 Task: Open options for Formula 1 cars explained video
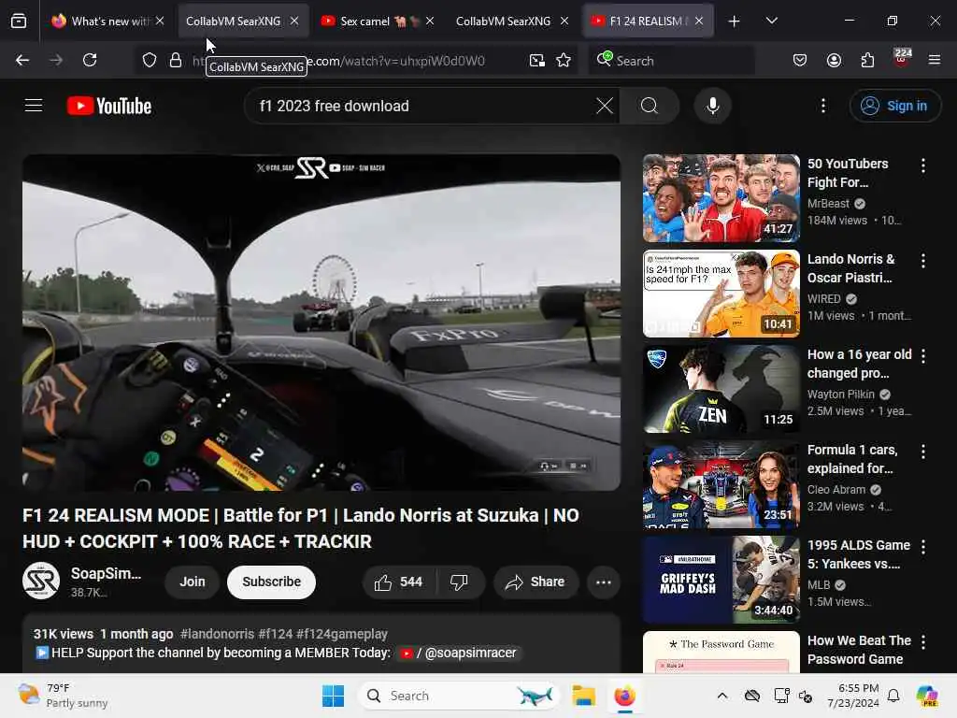pos(922,452)
